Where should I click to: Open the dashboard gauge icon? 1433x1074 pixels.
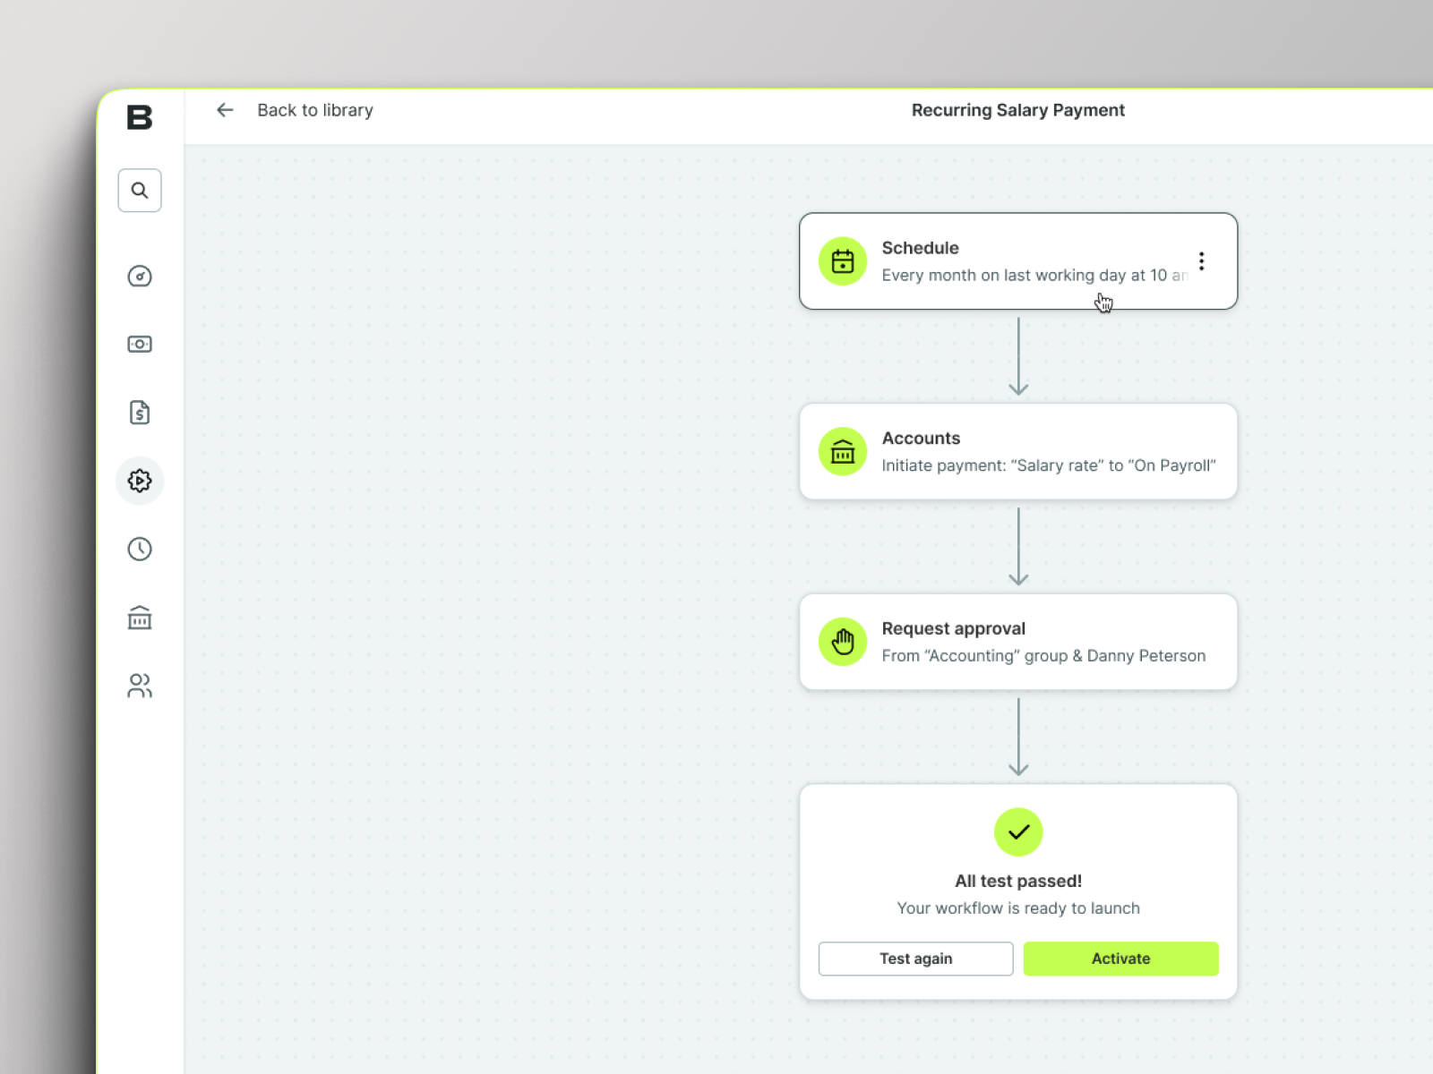coord(140,277)
